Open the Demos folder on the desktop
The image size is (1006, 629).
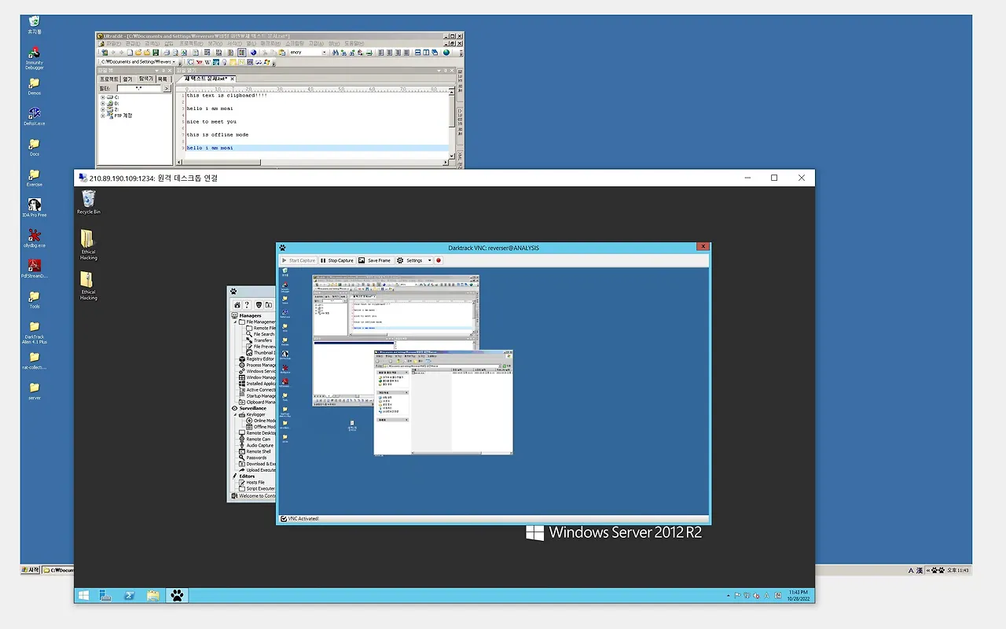[x=35, y=86]
